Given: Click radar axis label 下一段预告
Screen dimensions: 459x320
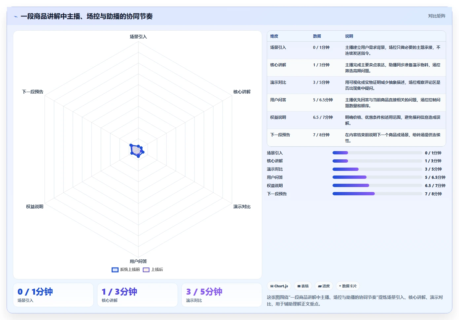Looking at the screenshot, I should [33, 92].
